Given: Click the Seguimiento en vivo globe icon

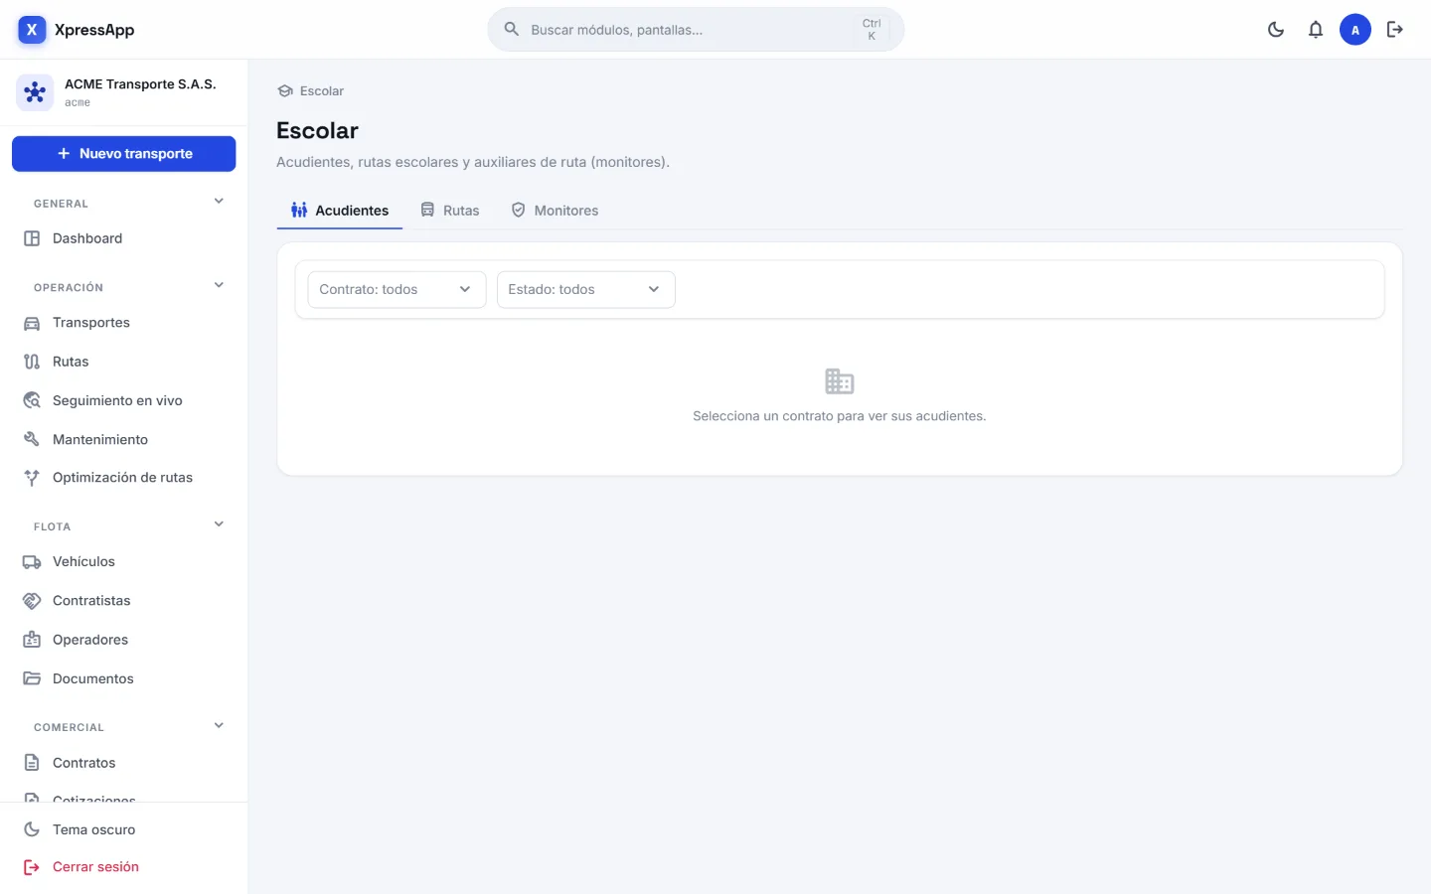Looking at the screenshot, I should coord(32,400).
